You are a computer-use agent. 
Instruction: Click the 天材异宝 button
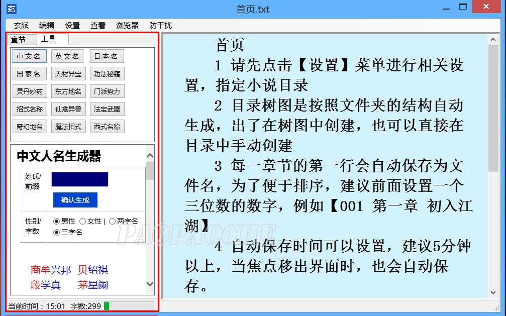pyautogui.click(x=68, y=74)
